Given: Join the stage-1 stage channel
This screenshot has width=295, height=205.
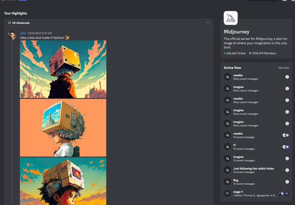Looking at the screenshot, I should pyautogui.click(x=256, y=193).
